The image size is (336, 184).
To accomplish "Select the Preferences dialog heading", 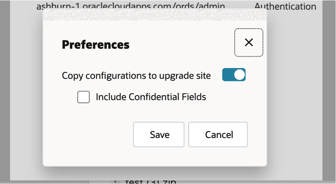I will (x=96, y=44).
